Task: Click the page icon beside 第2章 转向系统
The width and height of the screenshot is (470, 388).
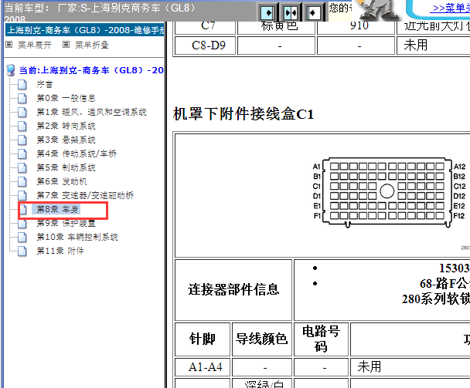Action: (x=22, y=127)
